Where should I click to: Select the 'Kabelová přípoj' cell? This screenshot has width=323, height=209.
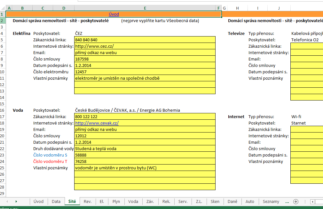point(307,33)
